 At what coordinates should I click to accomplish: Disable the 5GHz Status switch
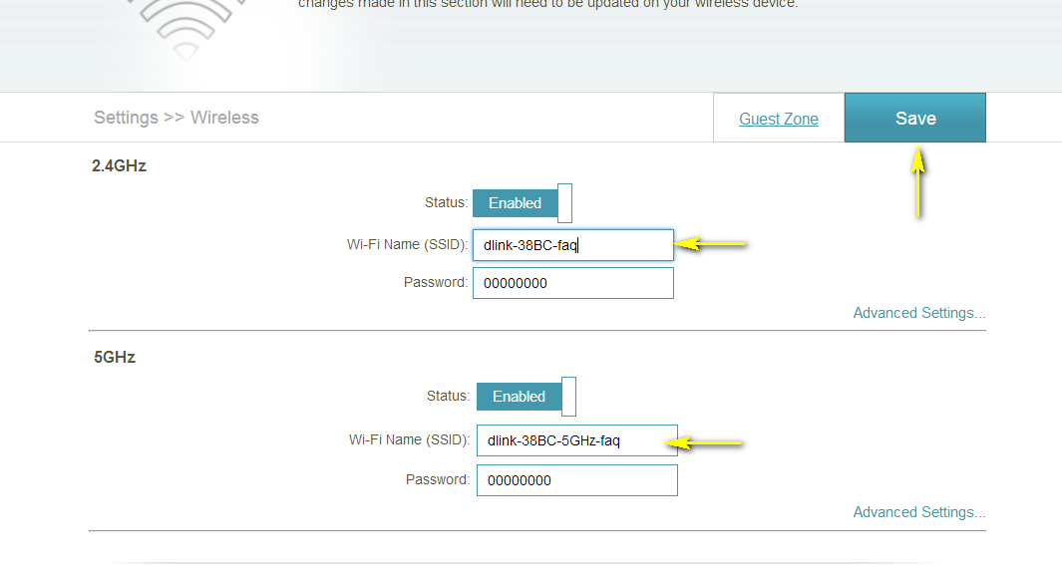526,397
